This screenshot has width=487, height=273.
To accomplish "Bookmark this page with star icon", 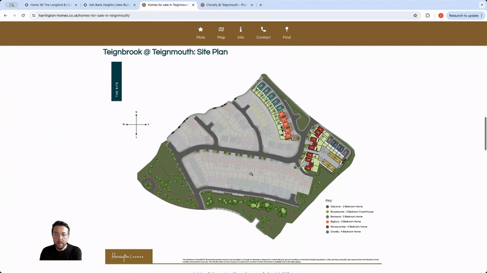I will pyautogui.click(x=415, y=15).
